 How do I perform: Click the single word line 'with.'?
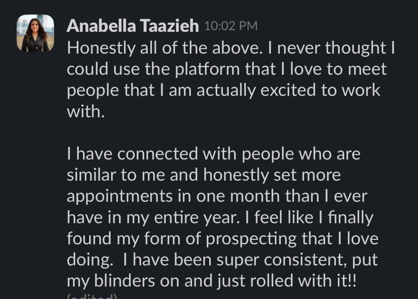coord(85,111)
